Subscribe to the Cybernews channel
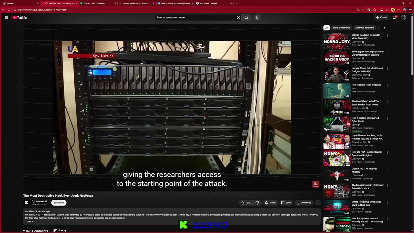Viewport: 414px width, 233px height. (59, 203)
